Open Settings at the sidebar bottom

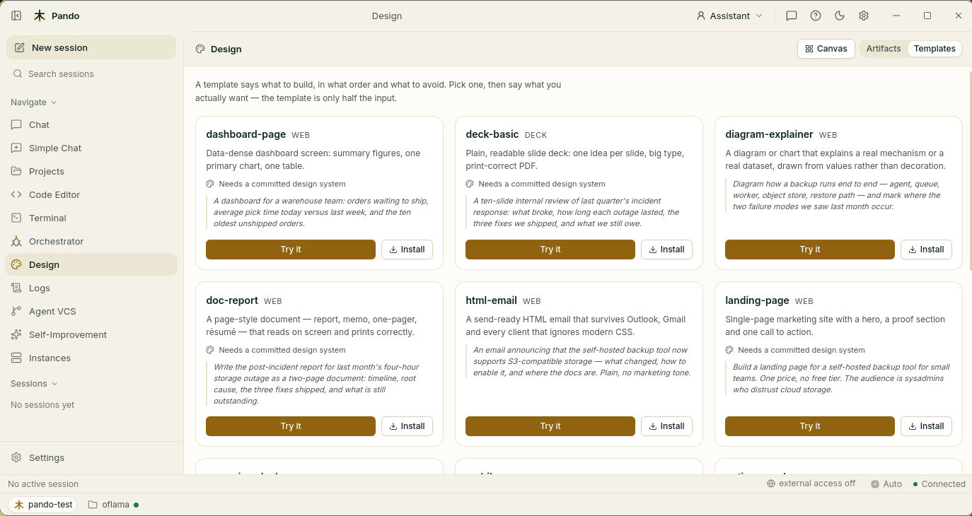91,457
